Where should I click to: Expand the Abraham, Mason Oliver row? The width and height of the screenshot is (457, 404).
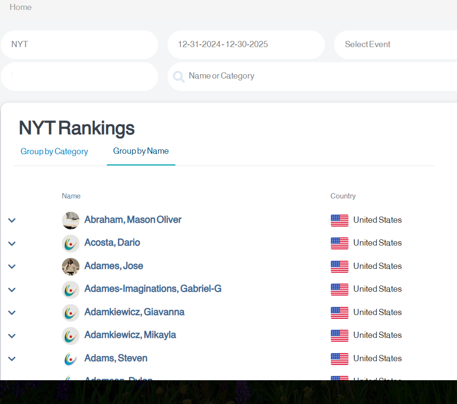(12, 220)
